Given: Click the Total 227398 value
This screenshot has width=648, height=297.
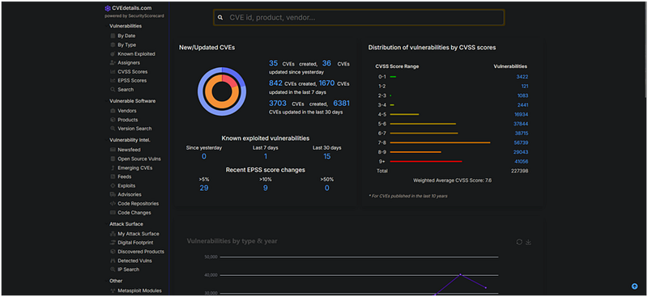Looking at the screenshot, I should tap(519, 171).
